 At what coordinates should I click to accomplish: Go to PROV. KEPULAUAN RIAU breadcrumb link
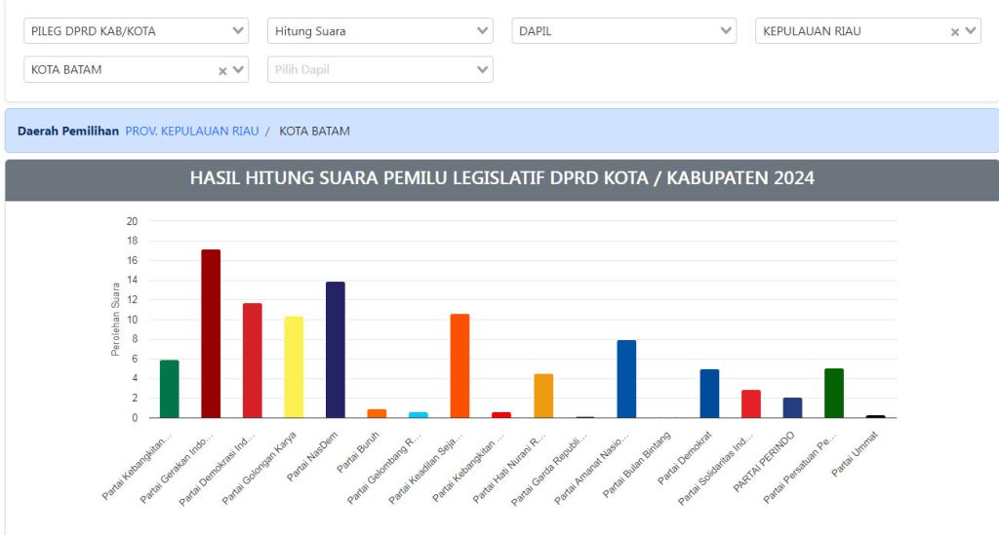click(192, 131)
